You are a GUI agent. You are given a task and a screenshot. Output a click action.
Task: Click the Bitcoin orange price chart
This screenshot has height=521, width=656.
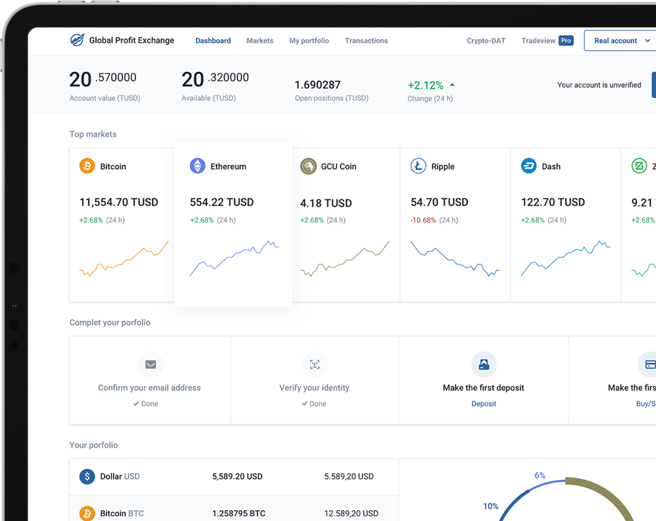pyautogui.click(x=124, y=259)
